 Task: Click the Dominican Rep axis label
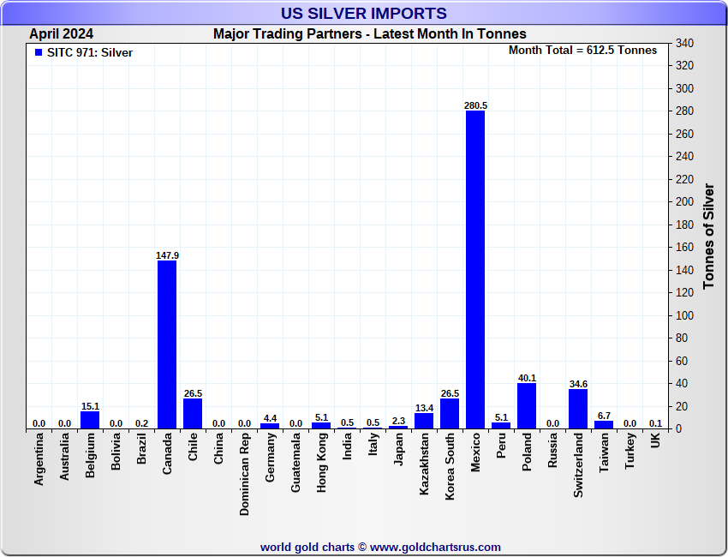pyautogui.click(x=244, y=474)
